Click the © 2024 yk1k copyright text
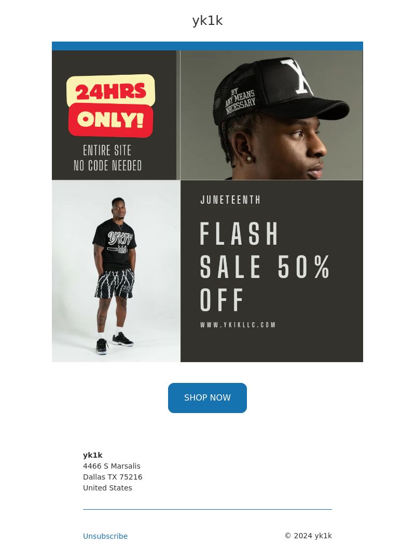 (309, 536)
